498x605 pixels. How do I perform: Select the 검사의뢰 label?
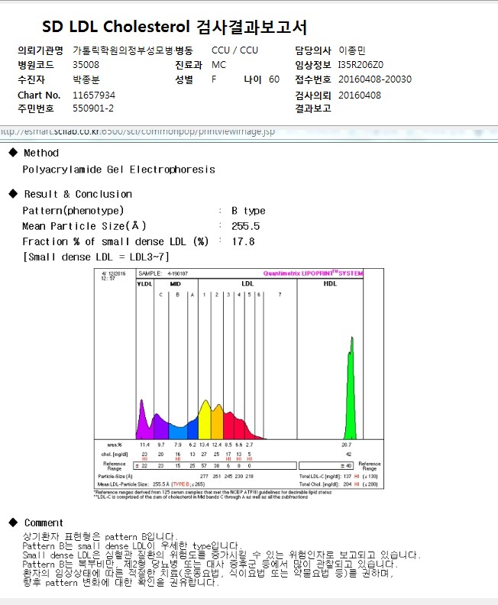pos(313,95)
